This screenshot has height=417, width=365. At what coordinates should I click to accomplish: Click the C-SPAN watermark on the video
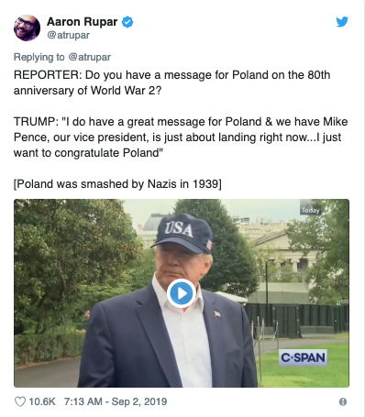[304, 357]
